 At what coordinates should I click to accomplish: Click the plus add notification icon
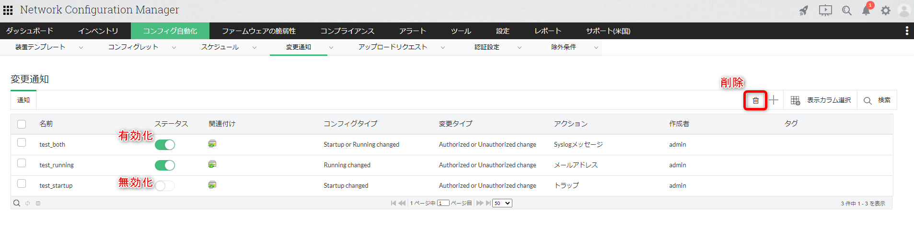773,100
